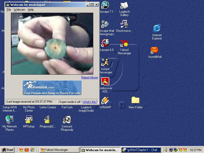Click the Letter Creator label
This screenshot has width=204, height=153.
[48, 107]
